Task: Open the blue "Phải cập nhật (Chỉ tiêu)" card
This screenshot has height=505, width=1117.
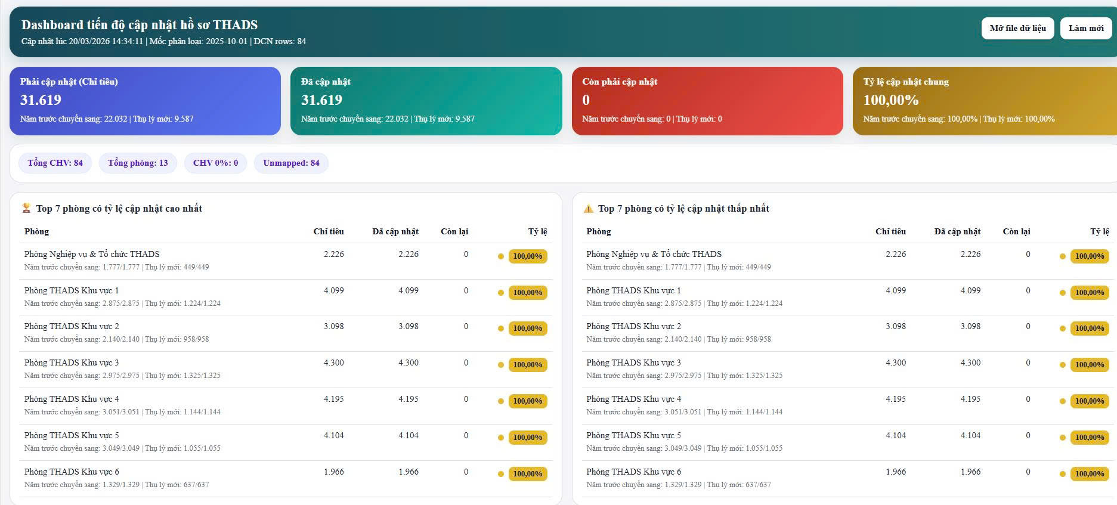Action: pos(145,100)
